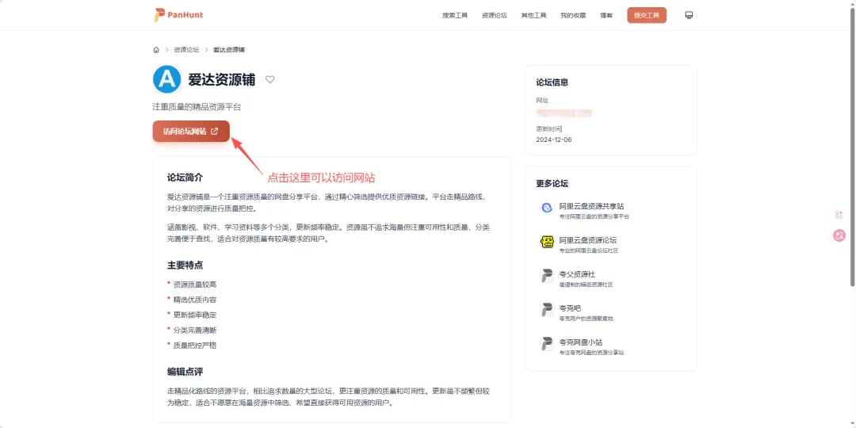The width and height of the screenshot is (856, 428).
Task: Select the update date 2024-12-06
Action: tap(553, 139)
